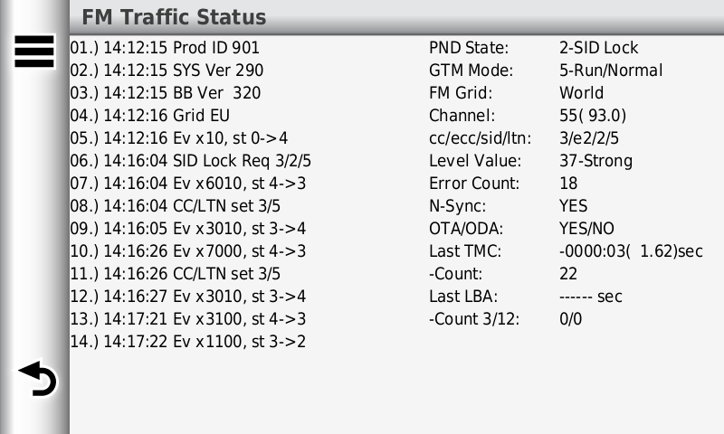
Task: Tap the back arrow icon
Action: 37,379
